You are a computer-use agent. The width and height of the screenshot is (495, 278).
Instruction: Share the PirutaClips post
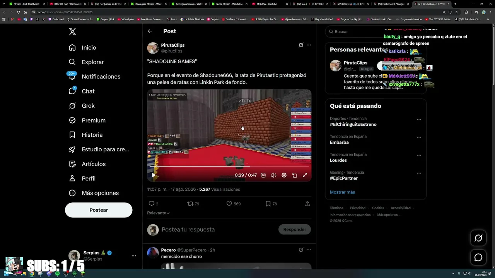(307, 203)
